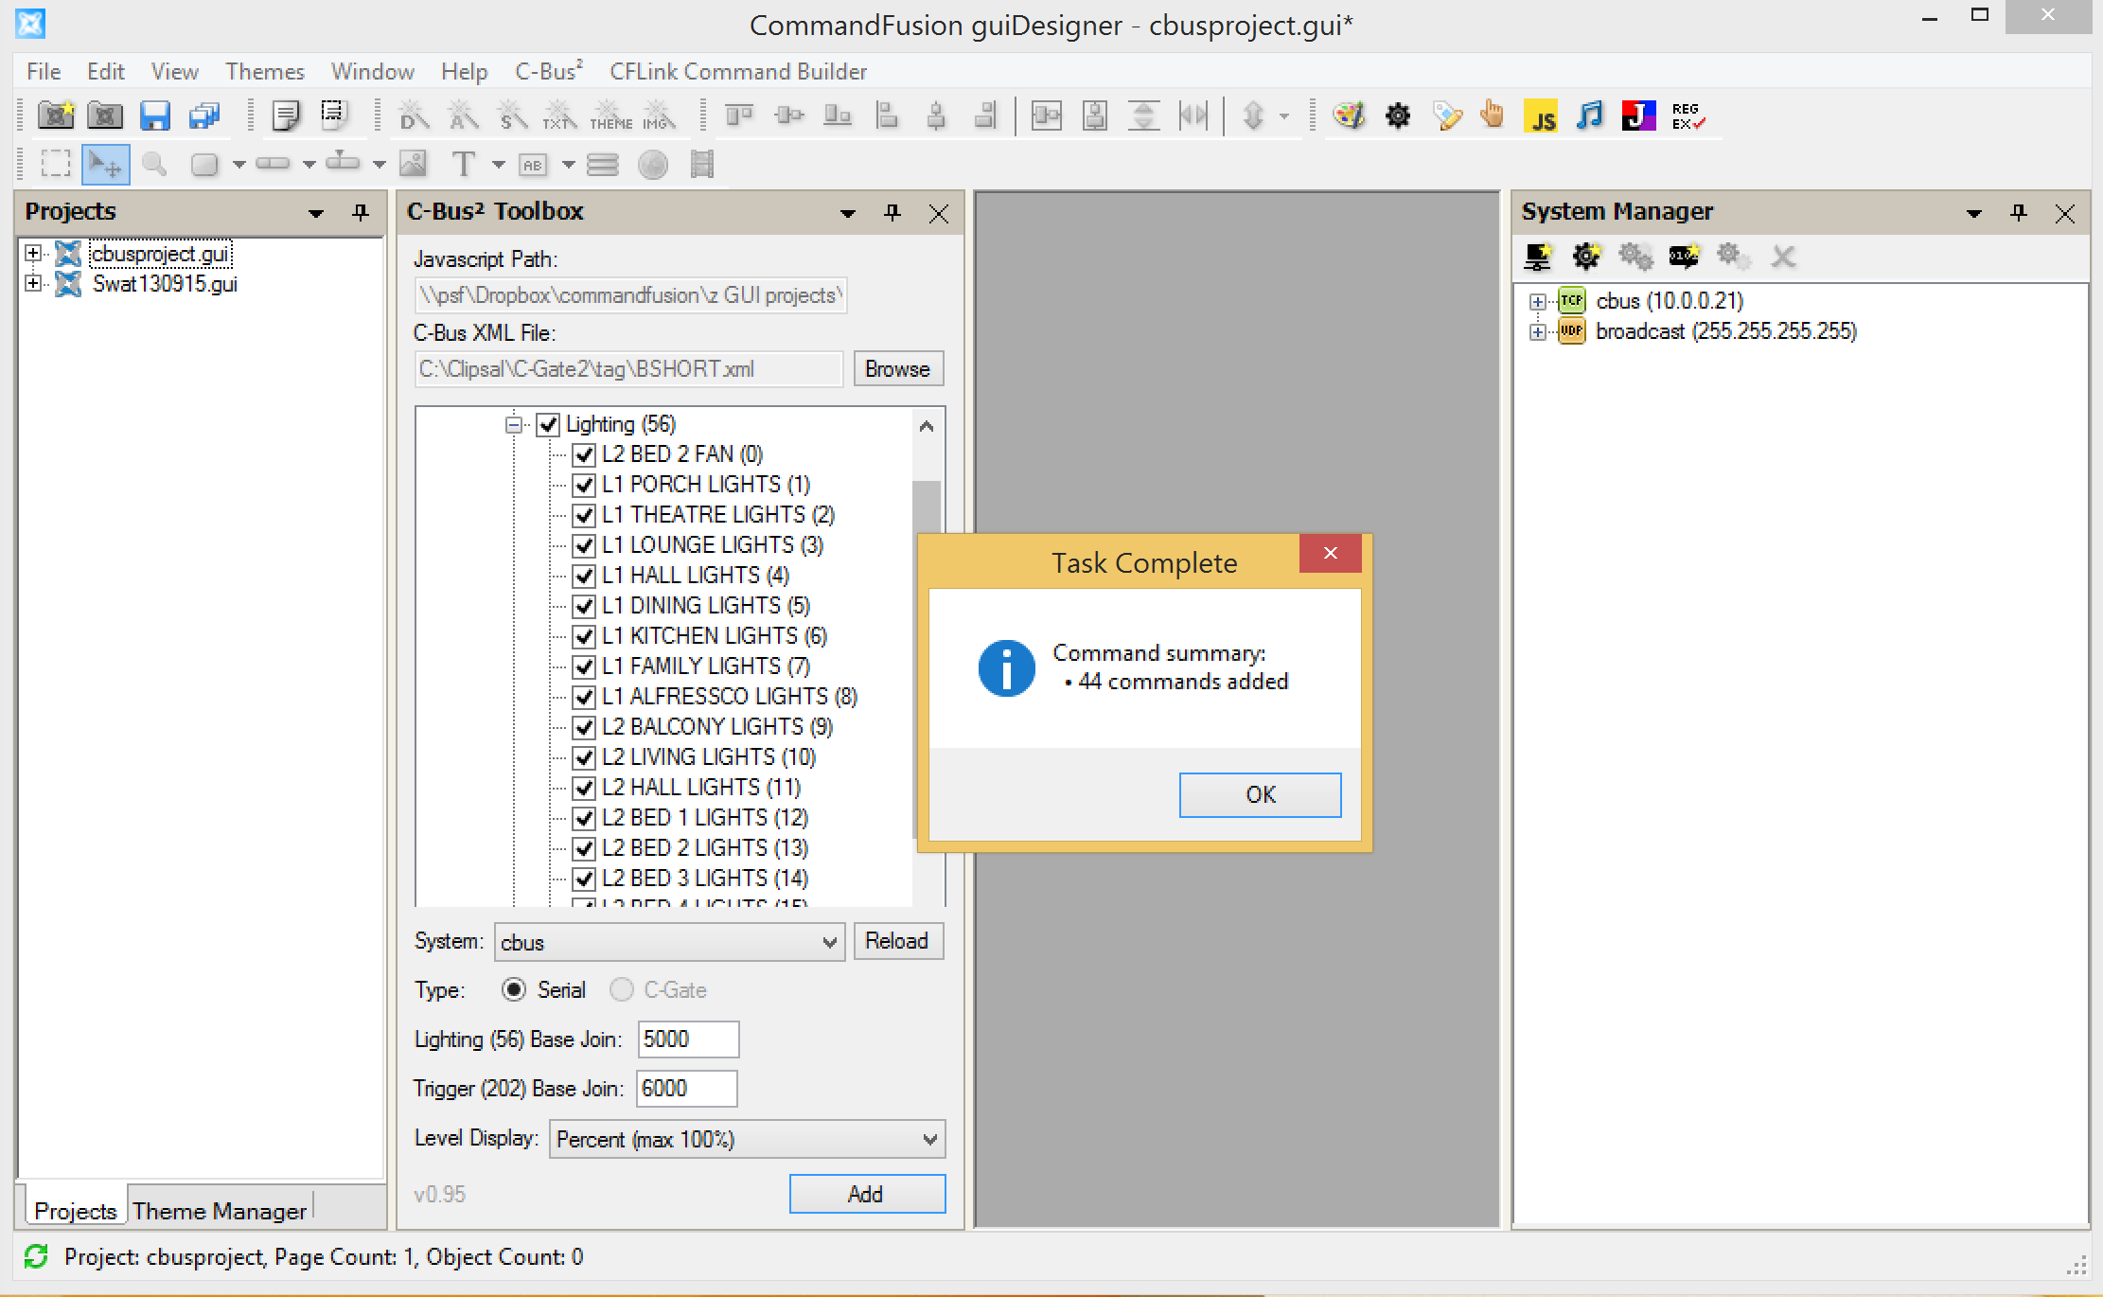The width and height of the screenshot is (2103, 1297).
Task: Click the blue music note sound icon
Action: coord(1590,116)
